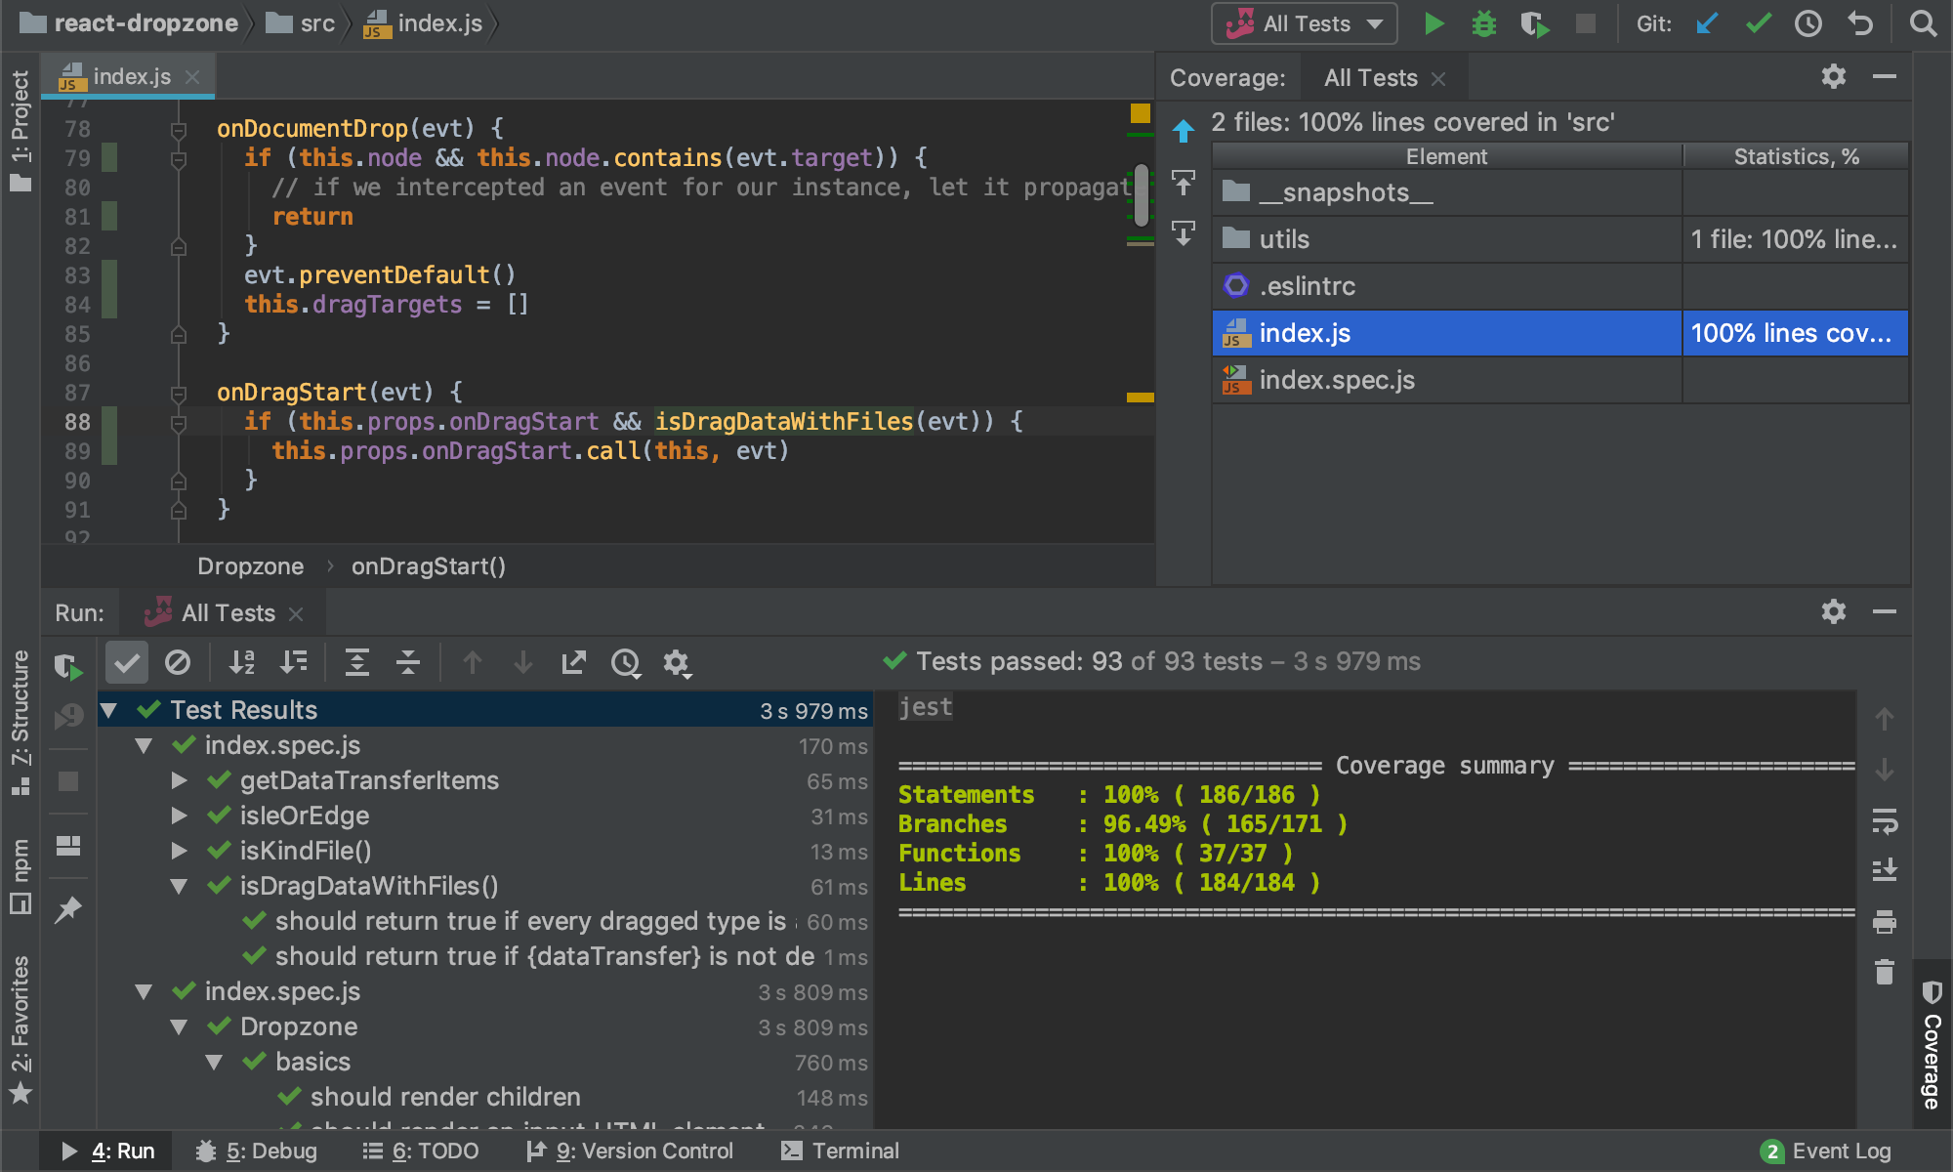Run All Tests with coverage
This screenshot has width=1953, height=1172.
pyautogui.click(x=1536, y=23)
